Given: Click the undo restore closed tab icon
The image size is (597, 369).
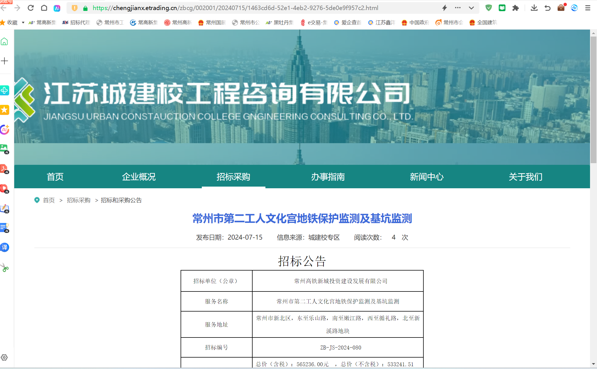Looking at the screenshot, I should tap(548, 8).
